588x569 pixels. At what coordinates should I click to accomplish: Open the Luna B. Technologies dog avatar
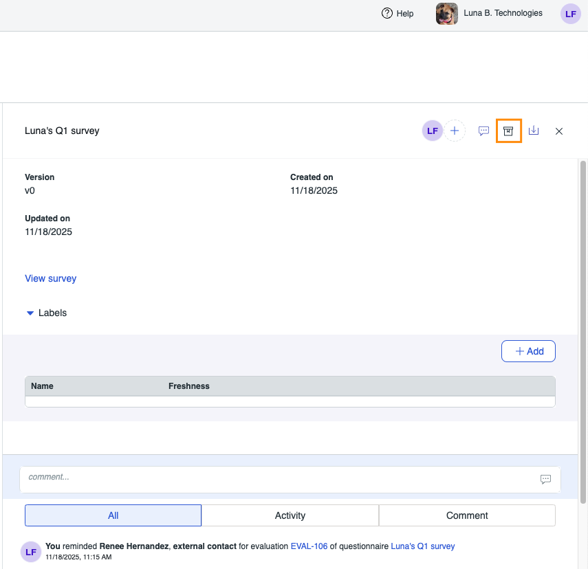447,14
